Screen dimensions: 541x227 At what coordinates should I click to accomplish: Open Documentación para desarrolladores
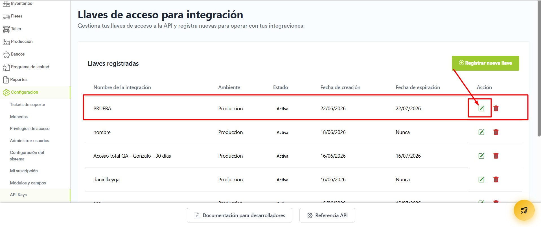tap(239, 215)
